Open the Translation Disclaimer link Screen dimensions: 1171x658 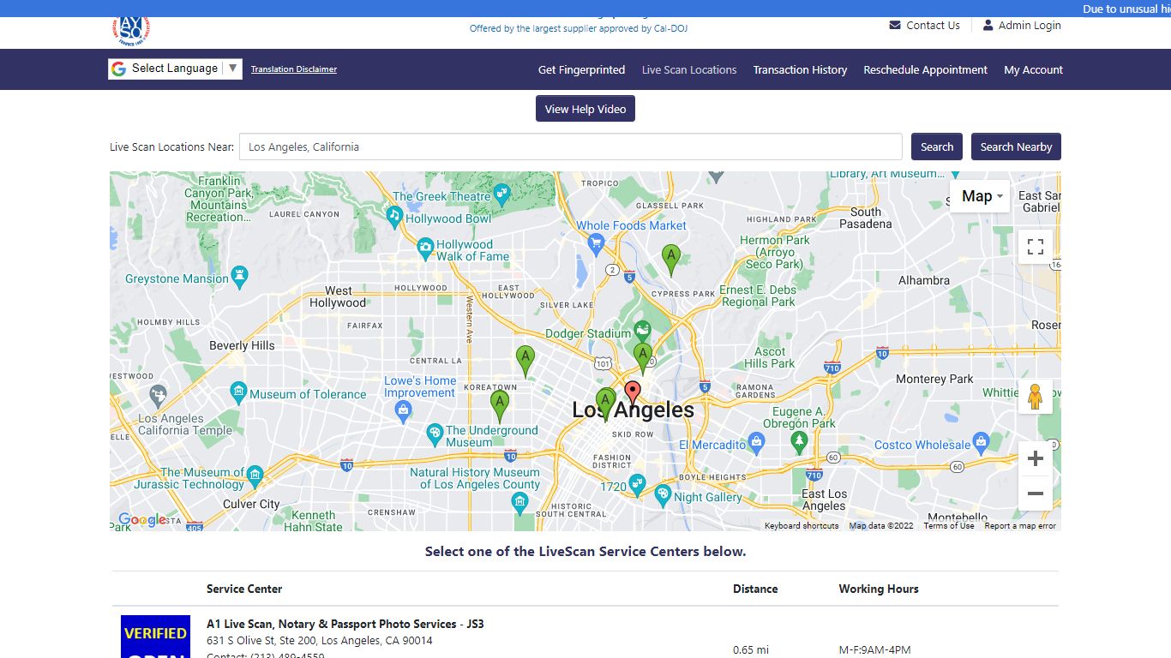[x=294, y=69]
